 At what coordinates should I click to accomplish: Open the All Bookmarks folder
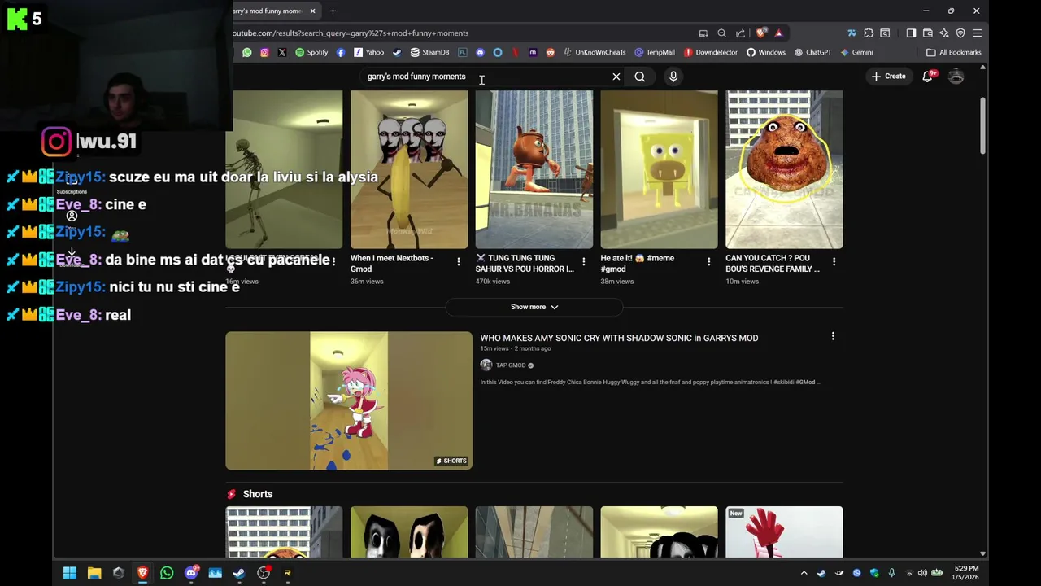pos(954,52)
